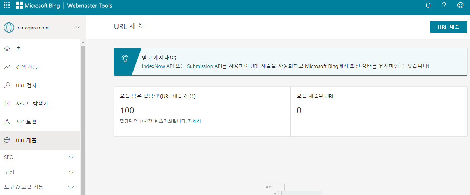Open the Submission API link

click(x=204, y=66)
